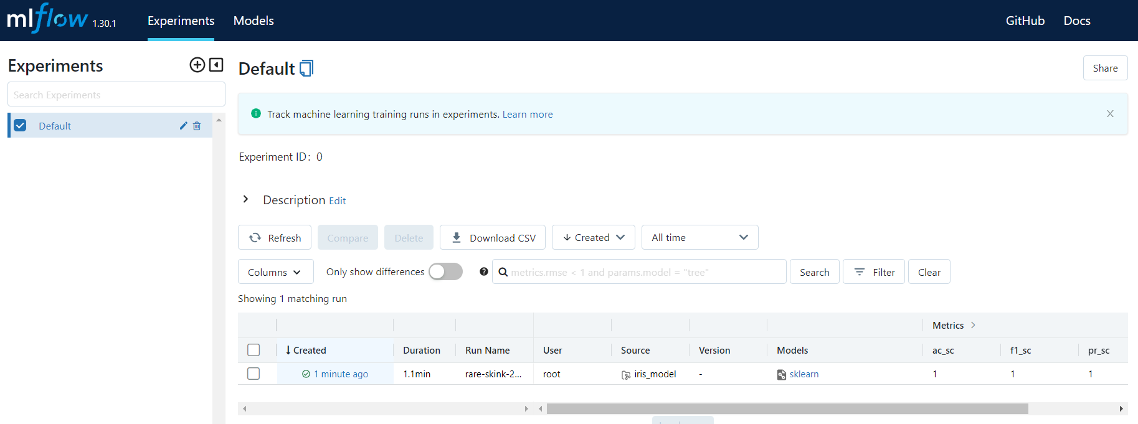Click the MLflow logo
The width and height of the screenshot is (1138, 424).
pyautogui.click(x=47, y=18)
